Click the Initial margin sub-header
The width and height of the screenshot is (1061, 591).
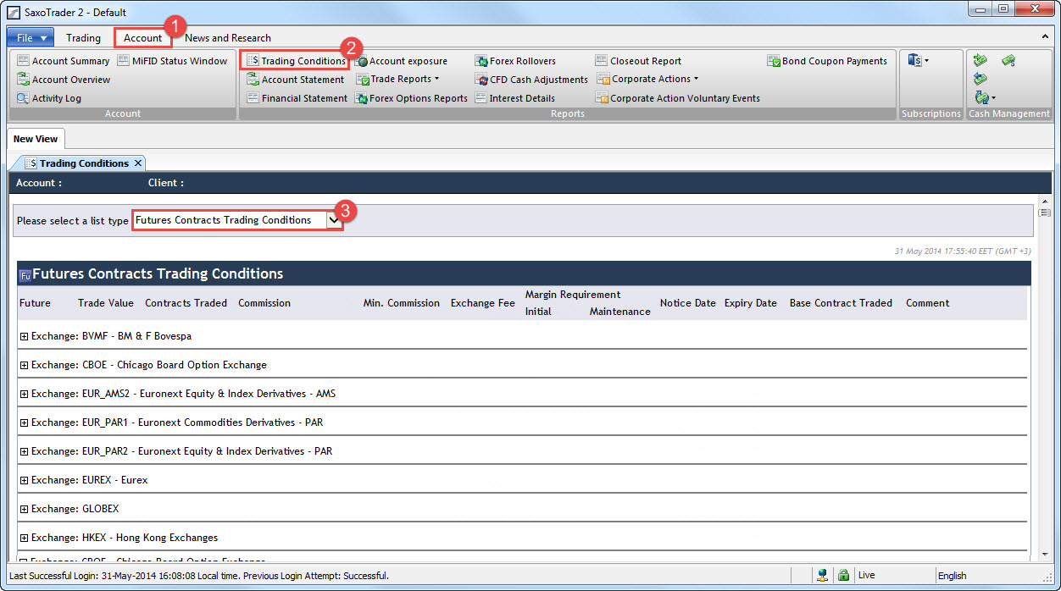[538, 312]
